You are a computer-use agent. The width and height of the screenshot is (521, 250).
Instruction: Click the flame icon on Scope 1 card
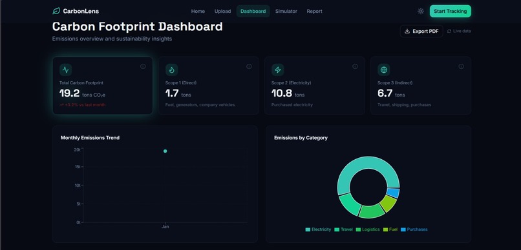(172, 70)
